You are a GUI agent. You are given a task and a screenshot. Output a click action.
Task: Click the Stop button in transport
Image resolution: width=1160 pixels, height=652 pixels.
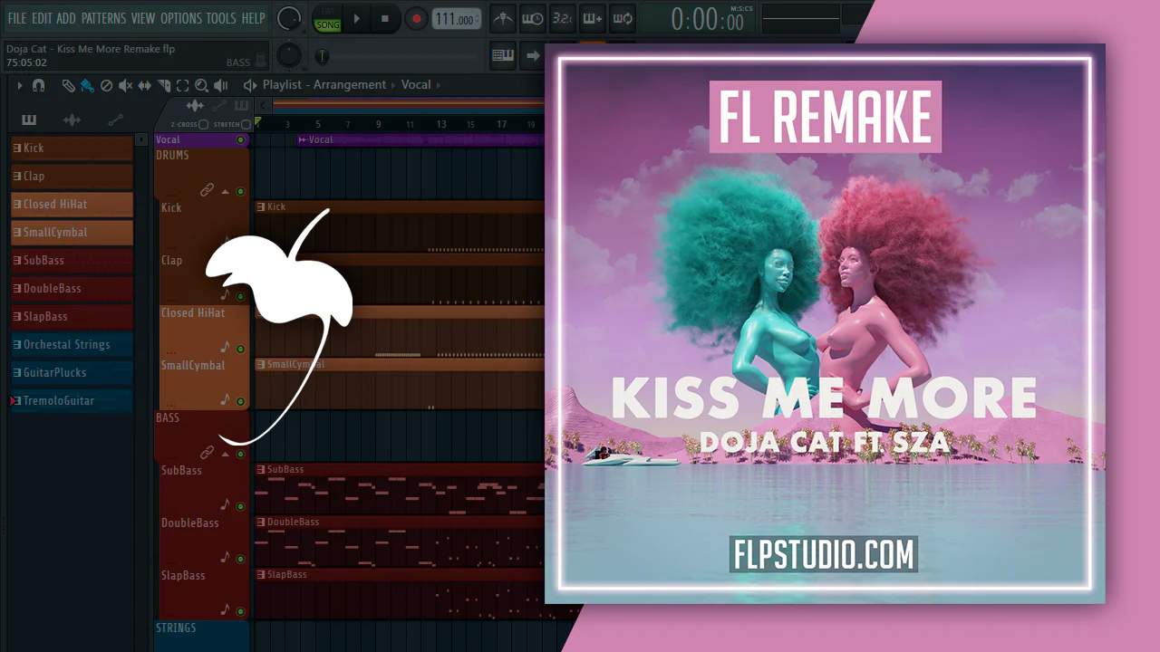point(385,18)
